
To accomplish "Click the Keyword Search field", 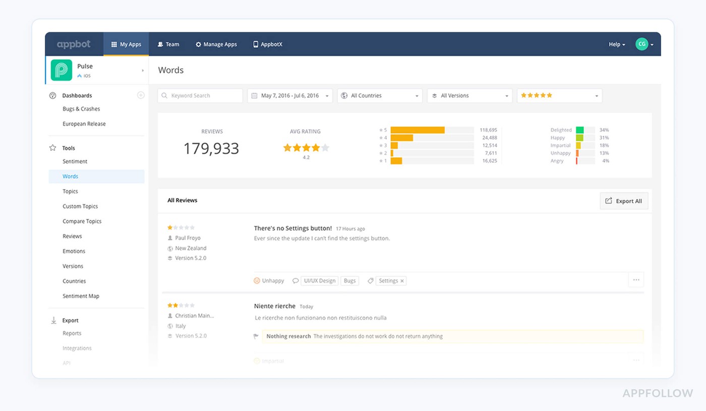I will (x=200, y=95).
